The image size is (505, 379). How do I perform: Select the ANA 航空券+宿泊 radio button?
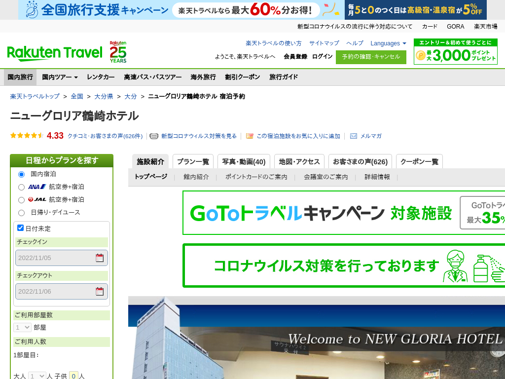[21, 187]
